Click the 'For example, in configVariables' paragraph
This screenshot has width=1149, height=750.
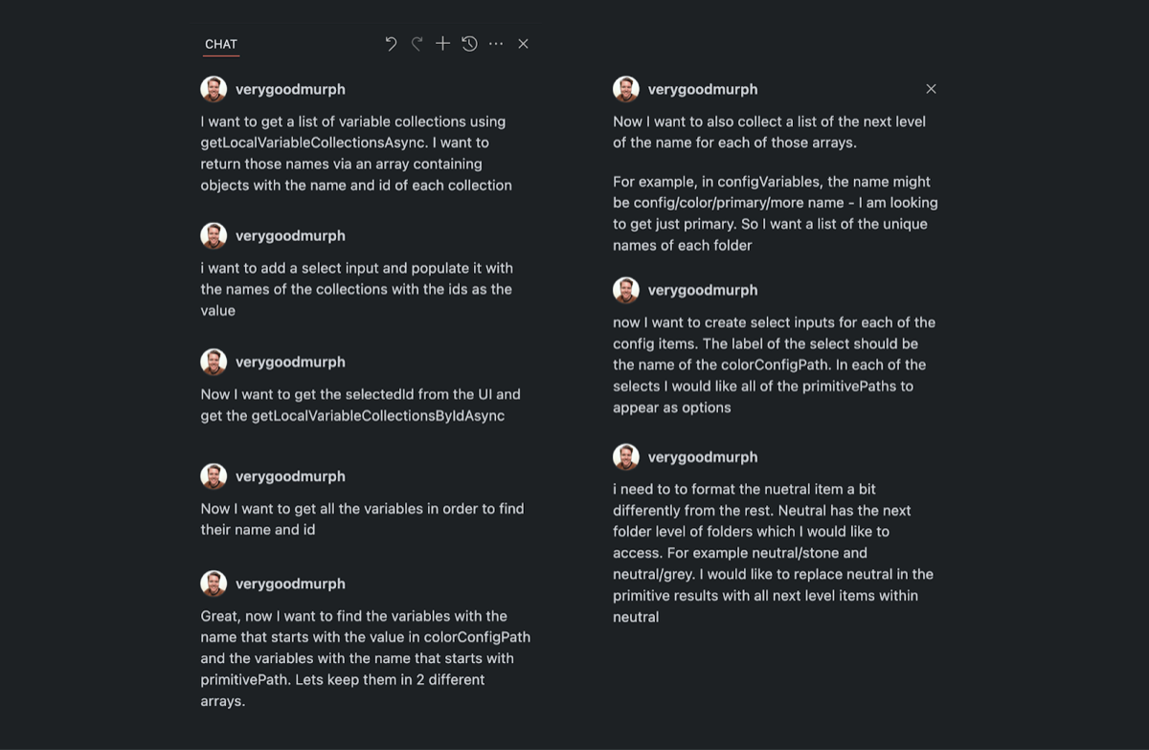[x=775, y=213]
